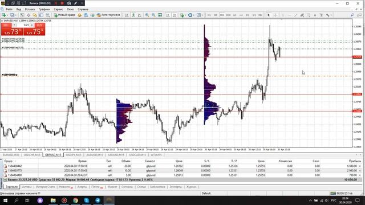This screenshot has height=205, width=365.
Task: Toggle the chart shift icon
Action: point(175,15)
